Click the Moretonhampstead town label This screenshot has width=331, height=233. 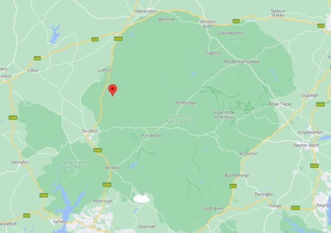[242, 62]
